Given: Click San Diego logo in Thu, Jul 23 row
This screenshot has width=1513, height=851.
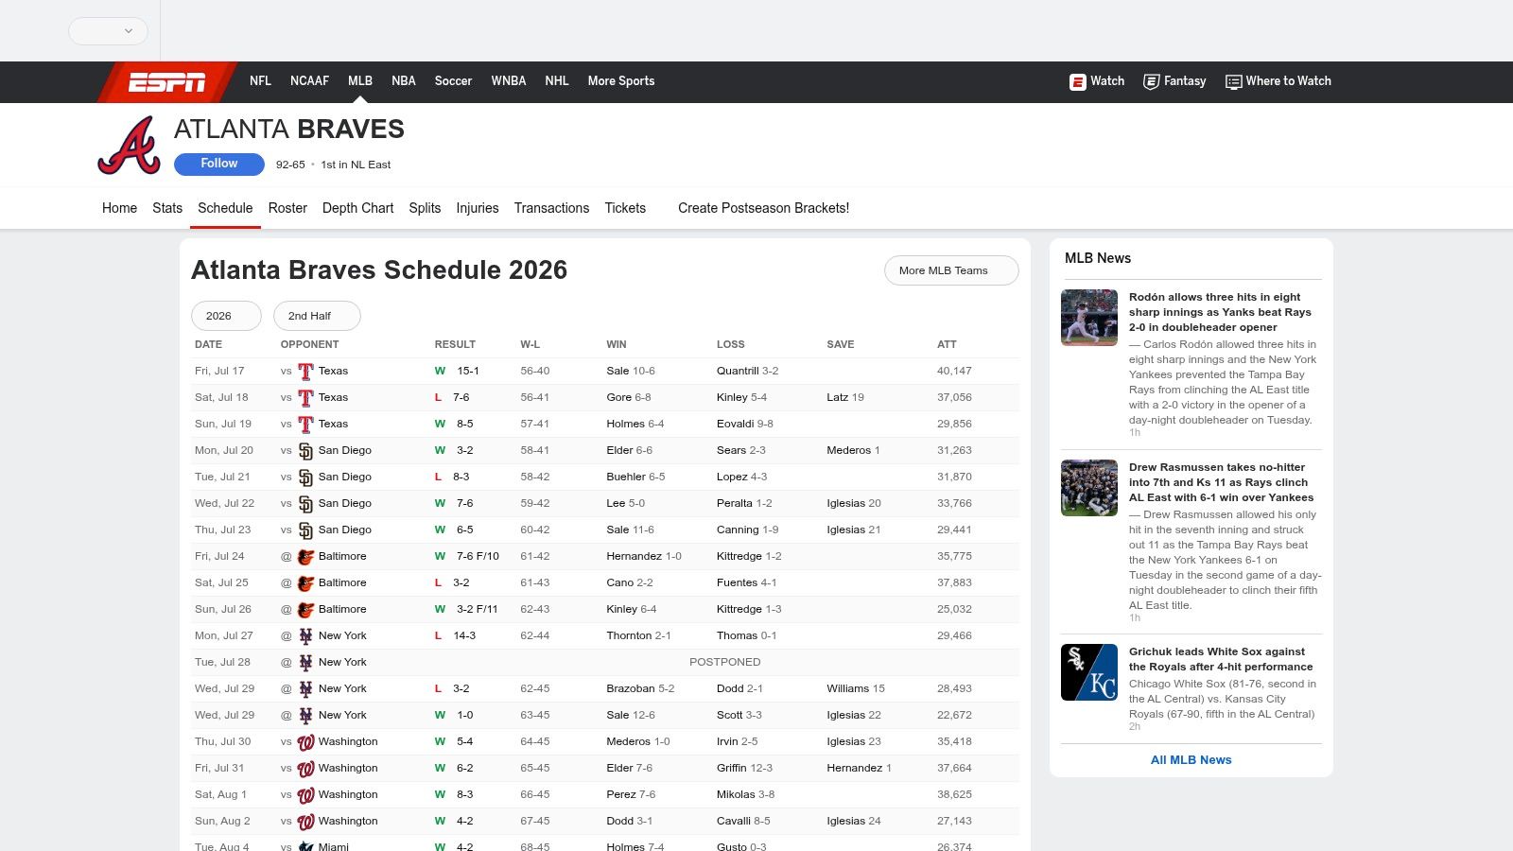Looking at the screenshot, I should 305,530.
